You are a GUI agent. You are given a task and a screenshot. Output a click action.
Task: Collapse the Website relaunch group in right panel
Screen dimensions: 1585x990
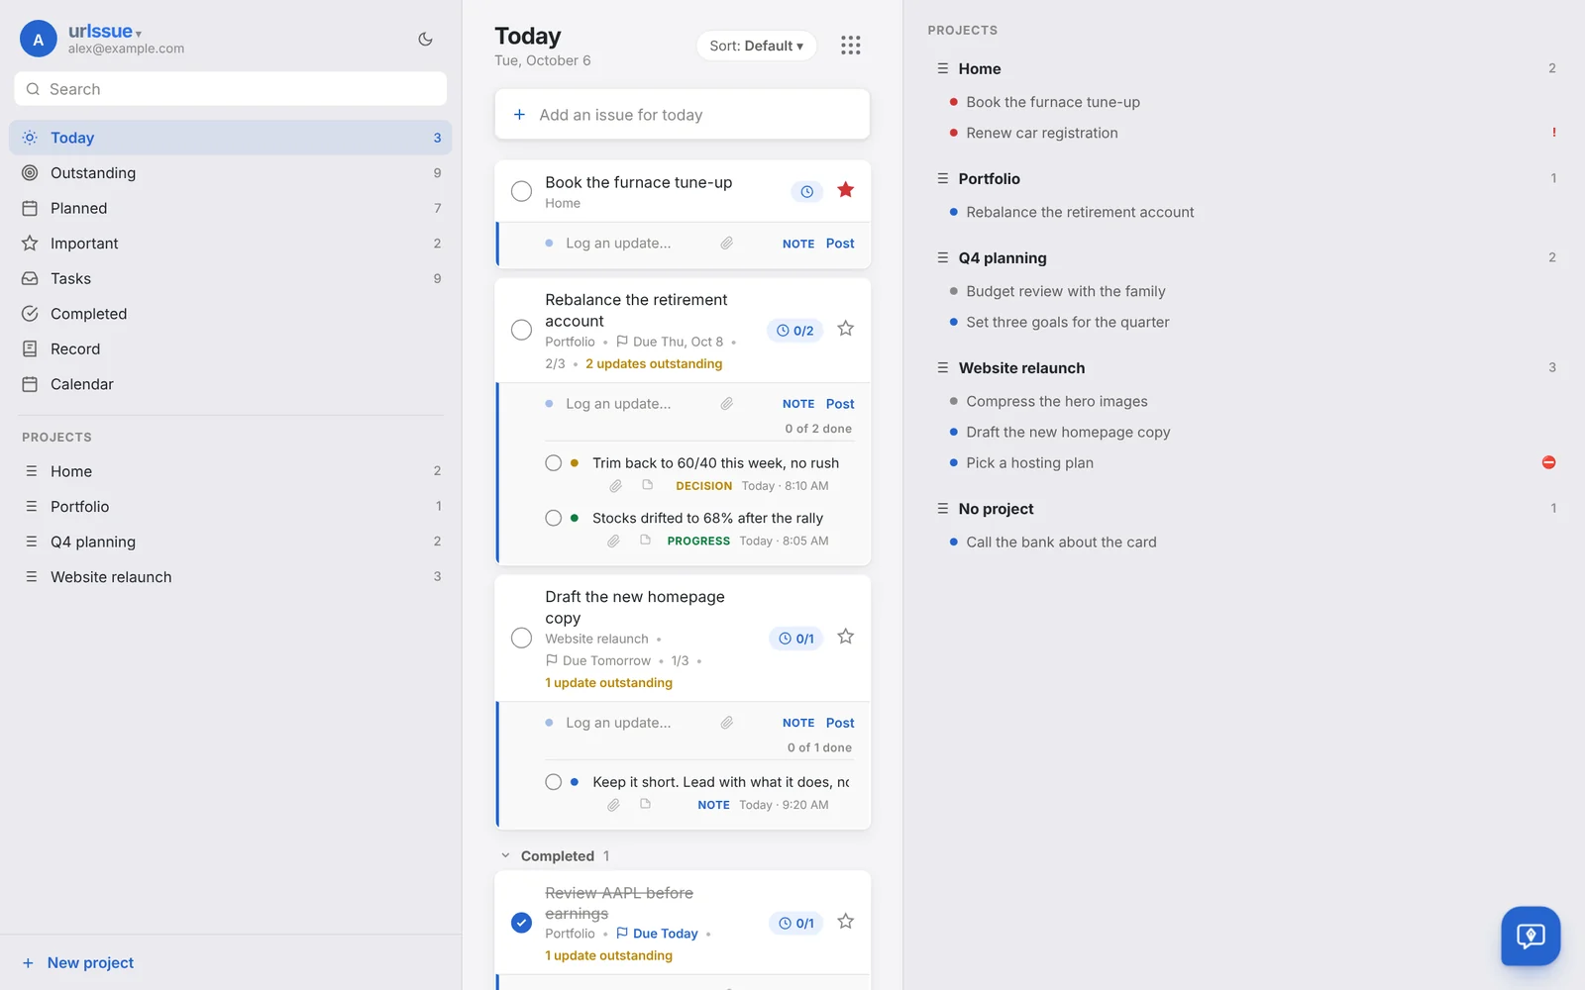point(942,367)
